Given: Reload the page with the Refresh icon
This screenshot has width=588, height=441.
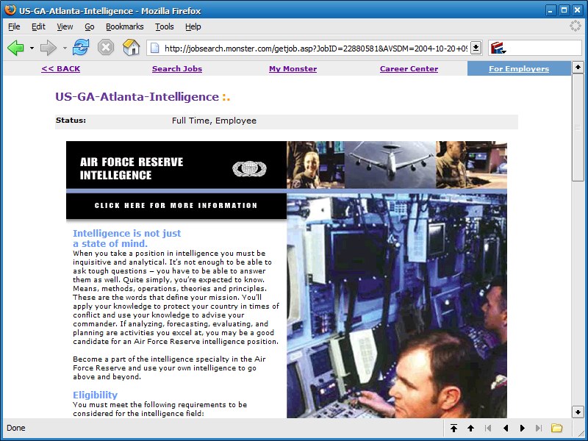Looking at the screenshot, I should (81, 48).
